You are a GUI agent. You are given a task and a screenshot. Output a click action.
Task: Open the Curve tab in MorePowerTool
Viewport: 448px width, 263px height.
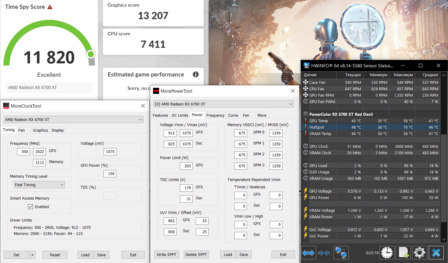pos(233,115)
